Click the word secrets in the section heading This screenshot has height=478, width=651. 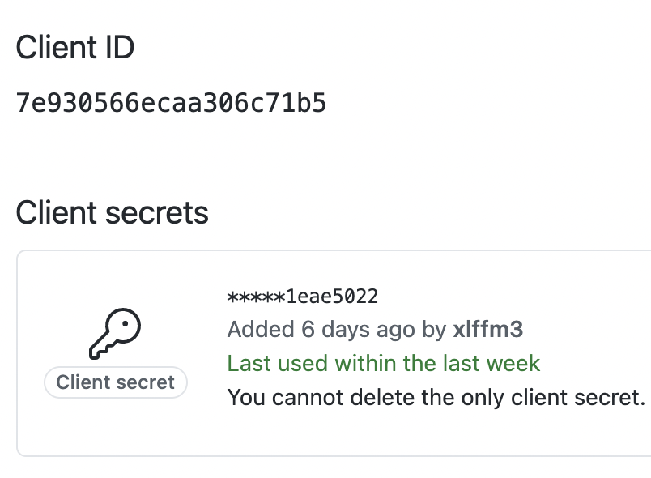pos(157,213)
